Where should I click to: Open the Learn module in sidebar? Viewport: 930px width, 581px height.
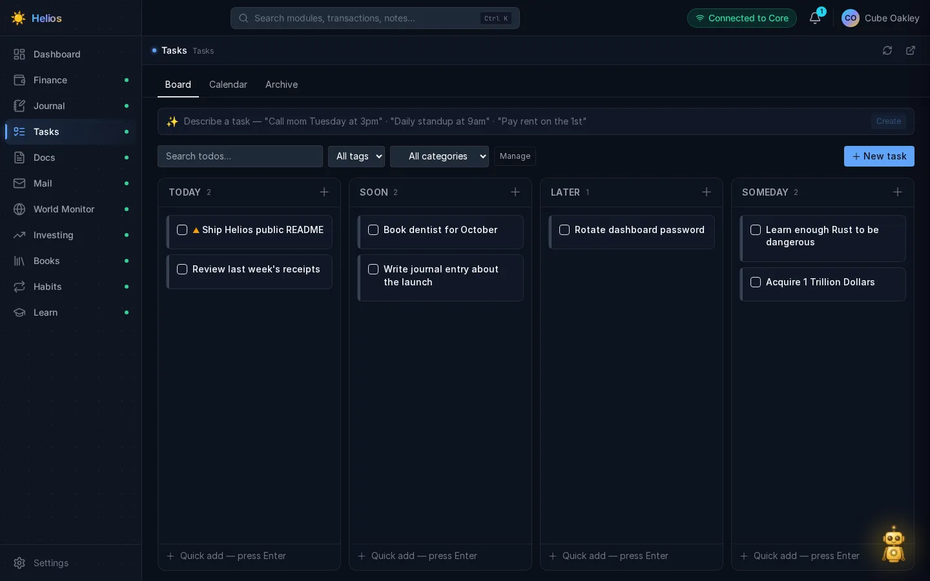tap(71, 312)
